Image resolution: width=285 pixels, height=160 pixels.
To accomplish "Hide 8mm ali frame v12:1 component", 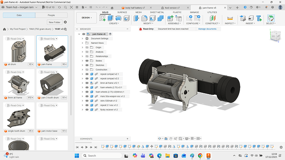I will point(87,83).
